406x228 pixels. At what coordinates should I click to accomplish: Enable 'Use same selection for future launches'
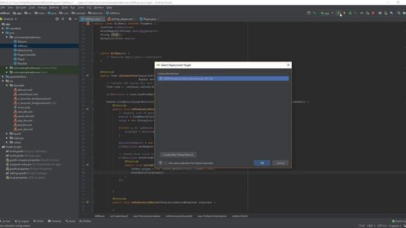[166, 163]
